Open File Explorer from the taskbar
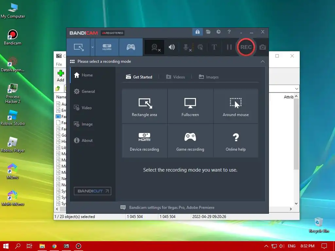335x251 pixels. [x=42, y=246]
